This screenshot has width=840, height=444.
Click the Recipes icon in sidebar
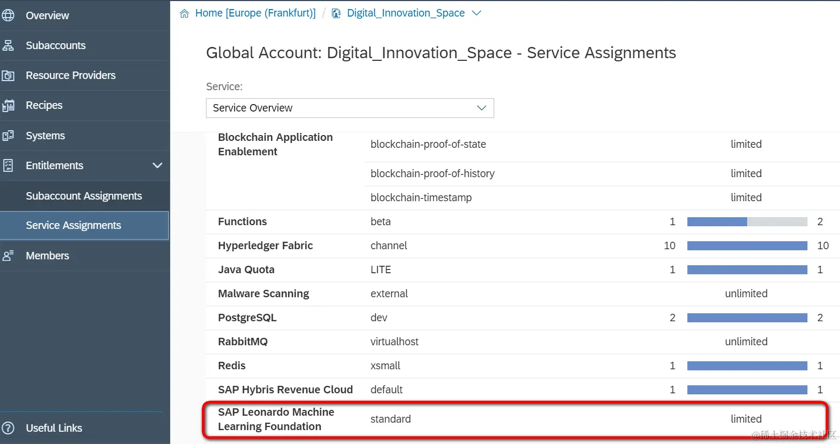[8, 106]
